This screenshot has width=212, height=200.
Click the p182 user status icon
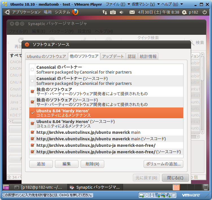tap(184, 12)
